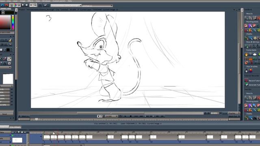Switch to the Clip: Xsheet tab
This screenshot has height=146, width=260.
pyautogui.click(x=15, y=127)
